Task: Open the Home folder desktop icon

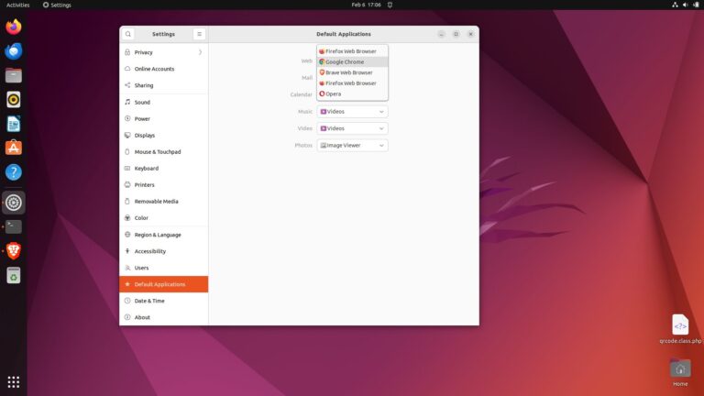Action: [x=680, y=373]
